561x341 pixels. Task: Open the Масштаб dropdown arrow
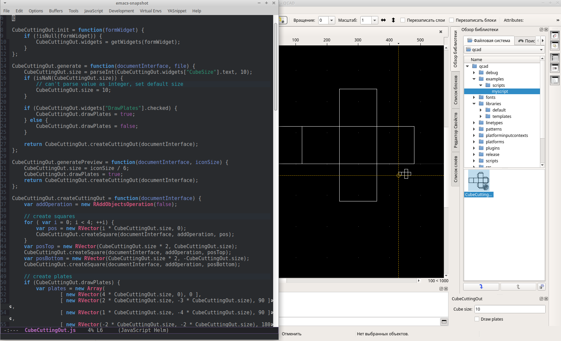click(374, 20)
